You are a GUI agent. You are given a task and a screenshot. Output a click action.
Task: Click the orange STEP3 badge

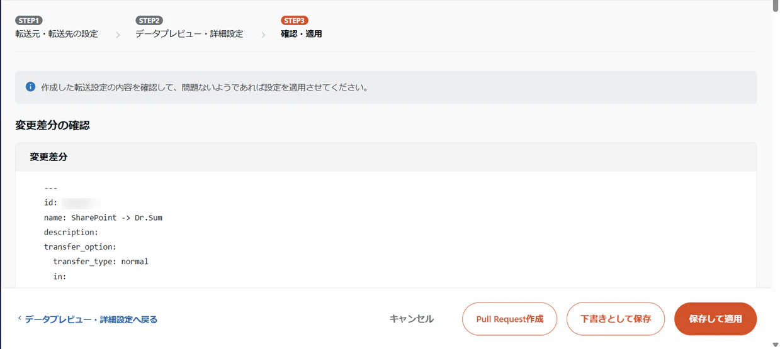click(x=295, y=21)
